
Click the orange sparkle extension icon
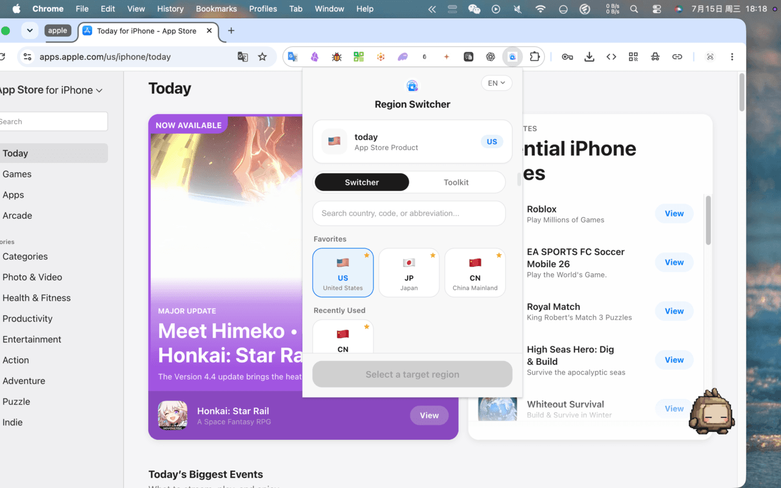[447, 57]
